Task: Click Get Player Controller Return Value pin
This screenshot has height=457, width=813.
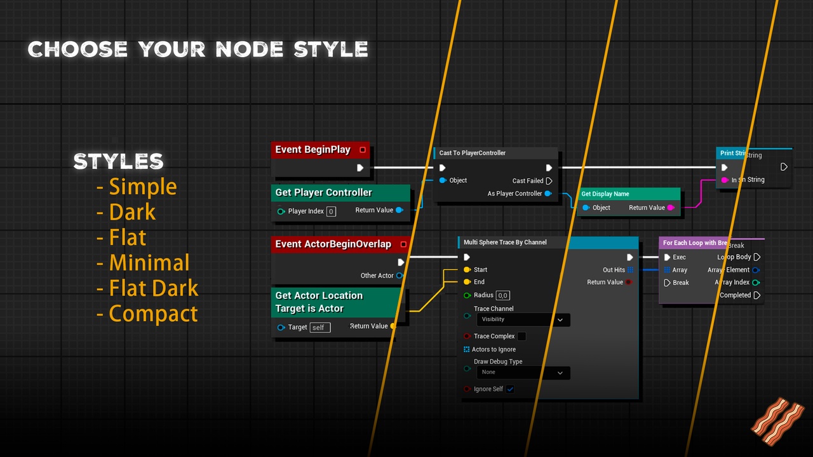Action: 399,210
